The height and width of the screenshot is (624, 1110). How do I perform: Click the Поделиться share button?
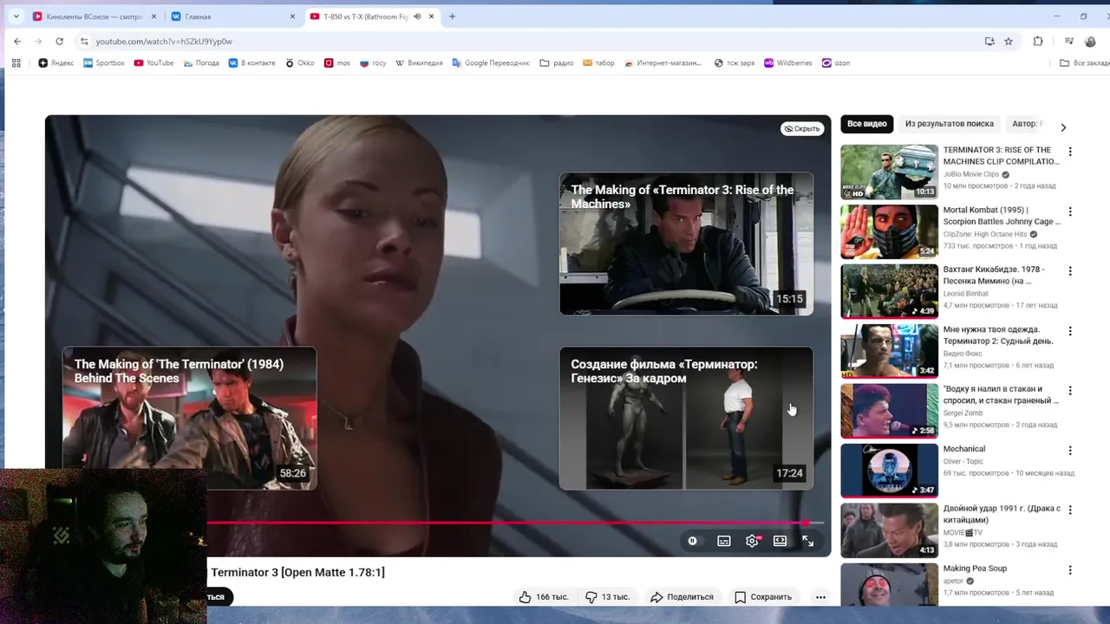point(682,596)
